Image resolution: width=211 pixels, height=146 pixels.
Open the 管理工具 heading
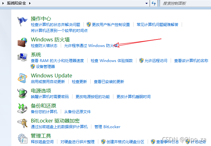pos(41,136)
